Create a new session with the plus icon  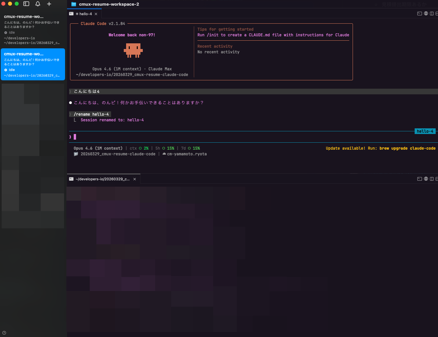(x=49, y=4)
